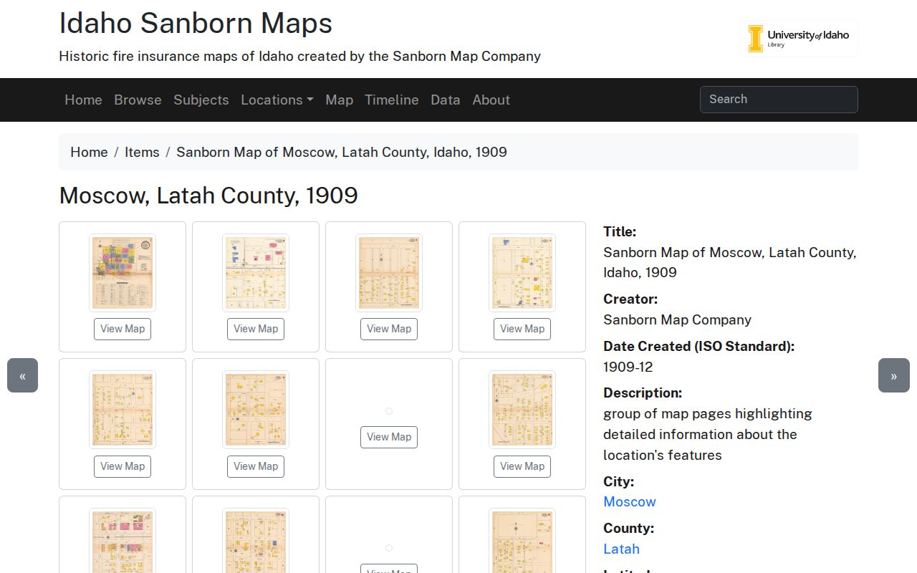Click the University of Idaho Library logo
The image size is (917, 573).
[x=799, y=39]
